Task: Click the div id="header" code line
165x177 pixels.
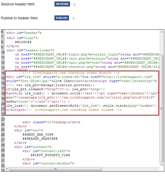Action: click(24, 33)
